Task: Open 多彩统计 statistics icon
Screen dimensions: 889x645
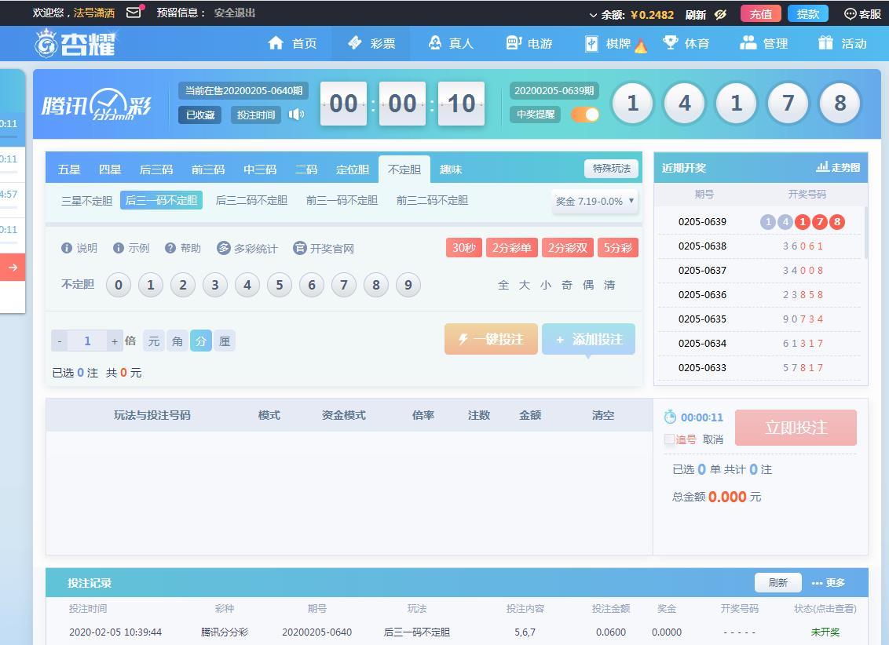Action: [x=223, y=248]
